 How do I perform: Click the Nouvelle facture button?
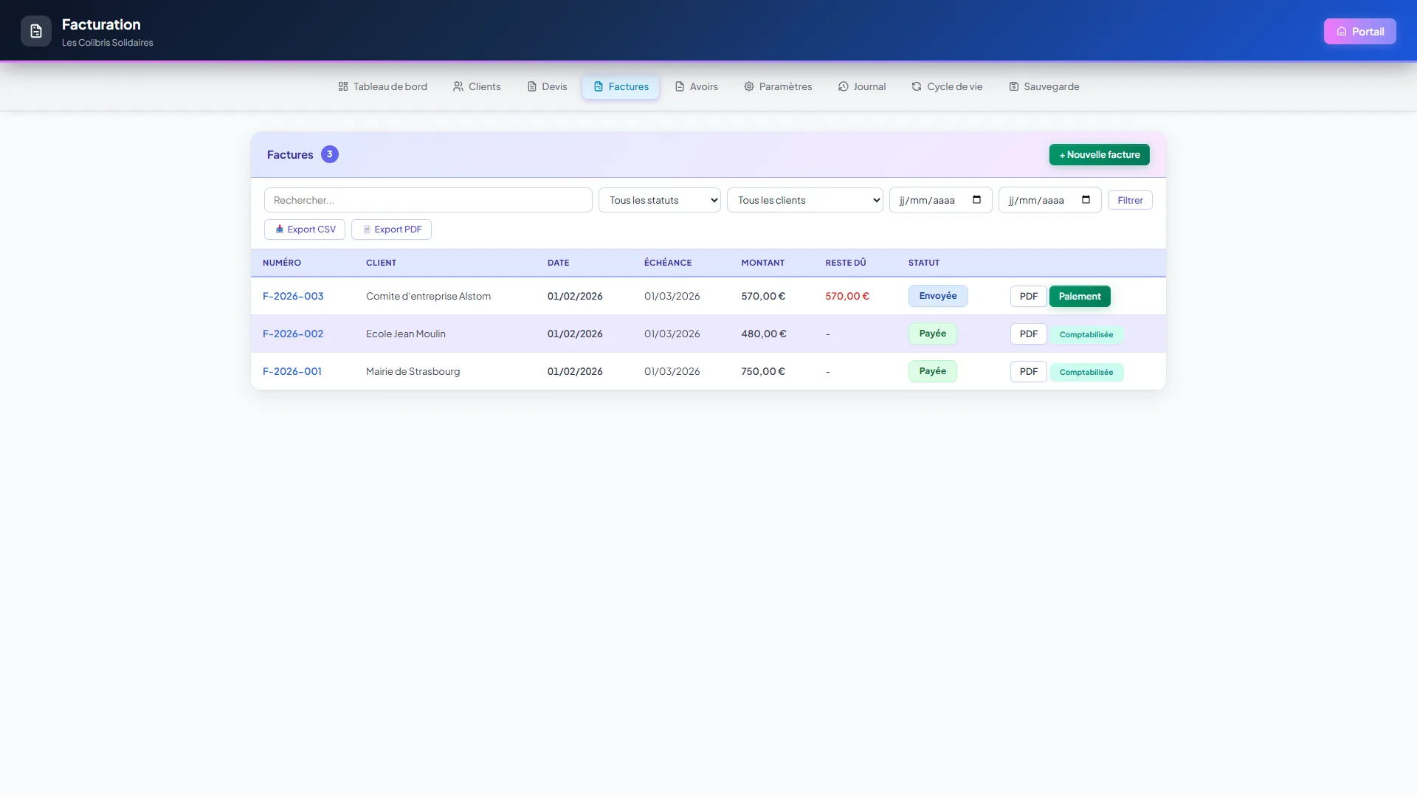1100,154
